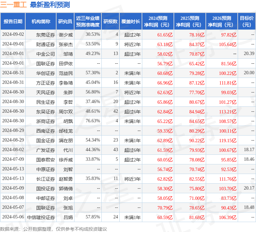Click the date 2024-05-07
Screen dimensions: 256x232
[x=13, y=207]
